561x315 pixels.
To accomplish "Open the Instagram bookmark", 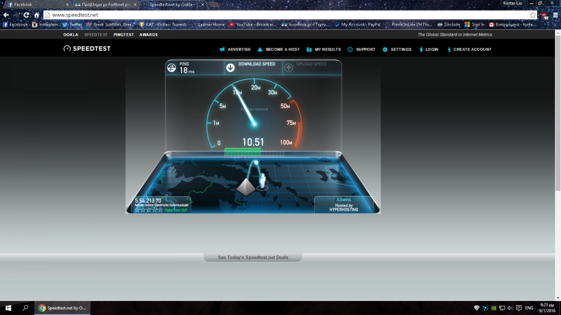I will (x=46, y=24).
